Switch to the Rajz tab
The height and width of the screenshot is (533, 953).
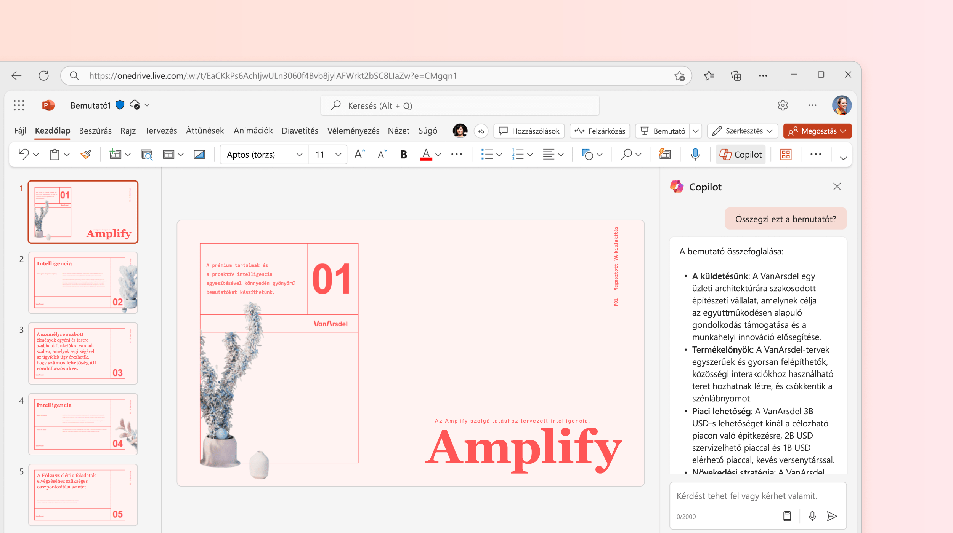[x=128, y=131]
